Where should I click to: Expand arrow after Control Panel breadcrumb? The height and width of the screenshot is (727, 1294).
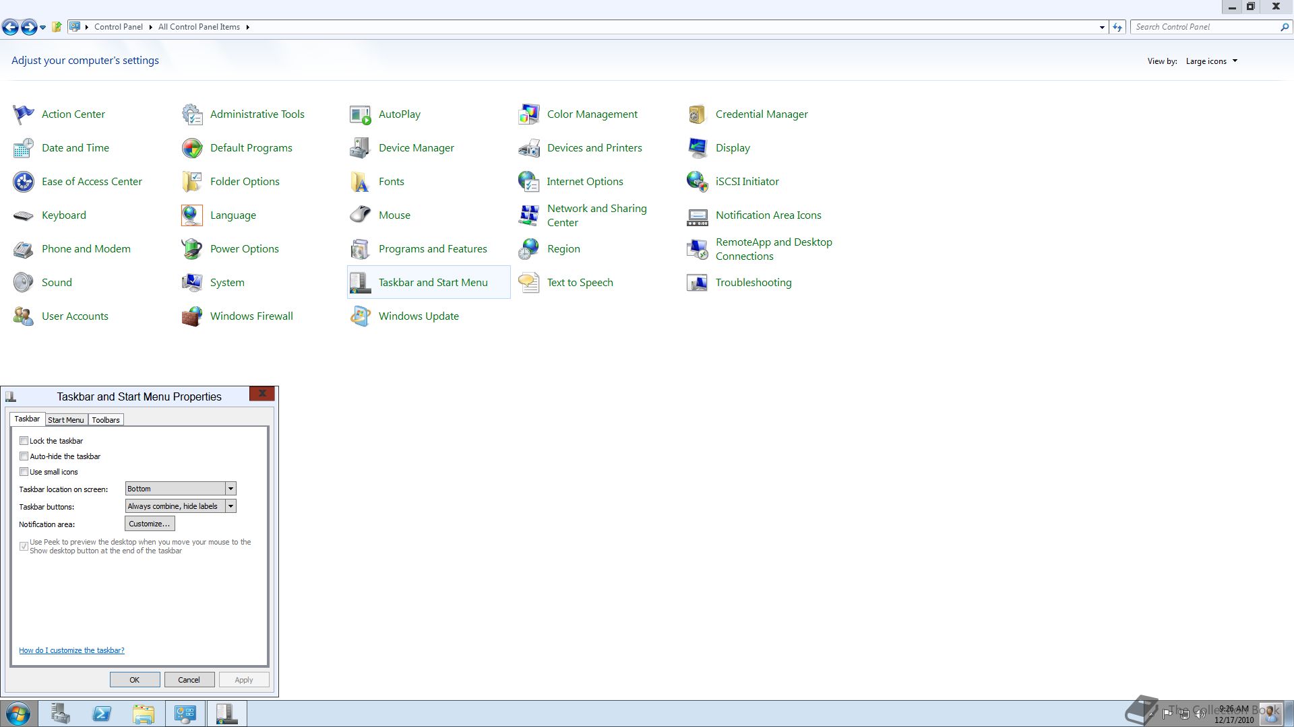click(x=150, y=28)
